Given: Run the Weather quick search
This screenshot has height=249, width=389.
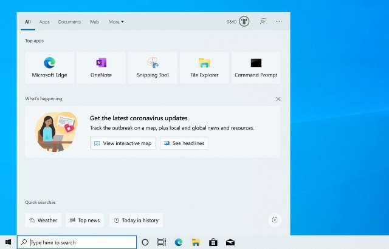Looking at the screenshot, I should (43, 220).
